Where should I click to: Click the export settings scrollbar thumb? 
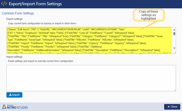(x=174, y=34)
